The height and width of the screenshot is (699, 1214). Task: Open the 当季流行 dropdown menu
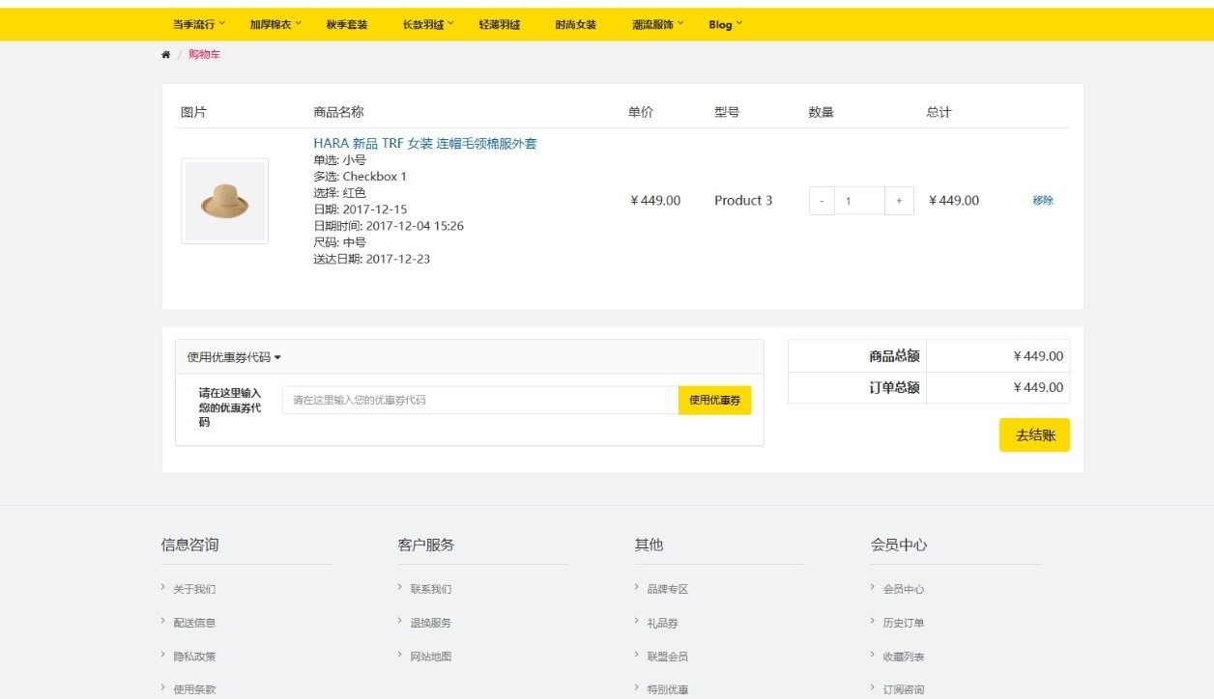tap(198, 24)
